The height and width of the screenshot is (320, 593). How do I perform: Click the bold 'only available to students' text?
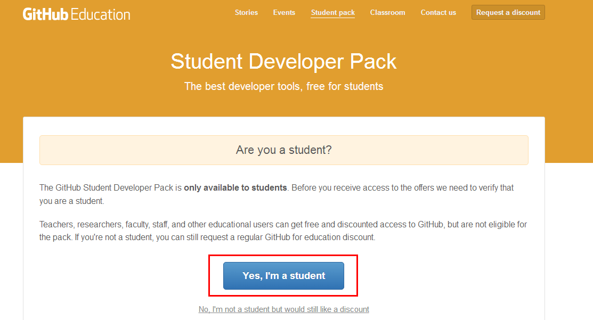235,188
